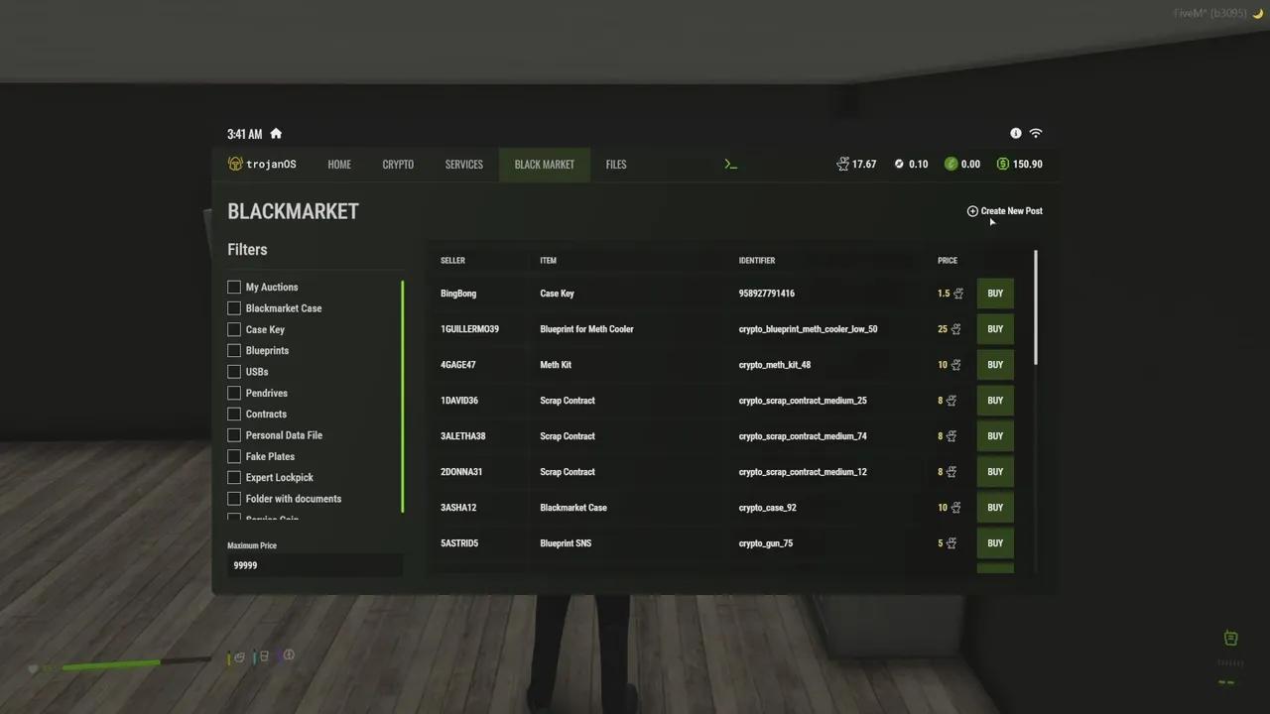This screenshot has width=1270, height=714.
Task: Click the Maximum Price input field
Action: (315, 565)
